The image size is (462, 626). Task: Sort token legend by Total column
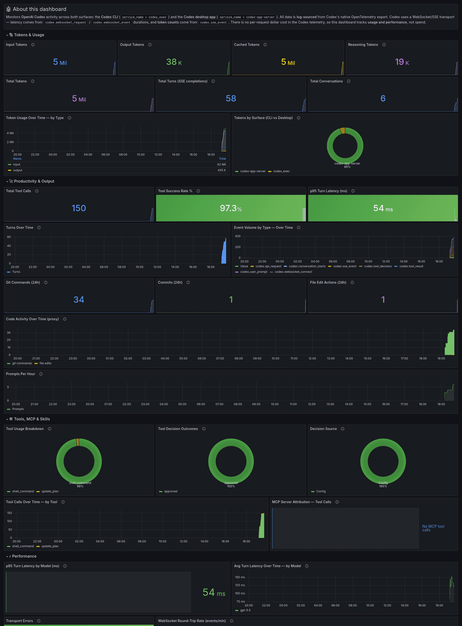click(x=222, y=159)
